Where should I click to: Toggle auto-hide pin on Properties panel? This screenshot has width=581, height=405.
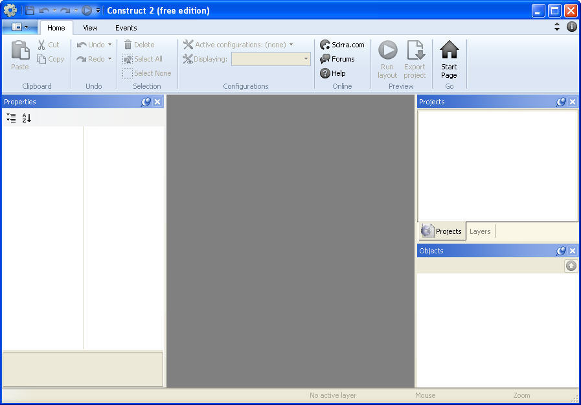click(x=146, y=102)
